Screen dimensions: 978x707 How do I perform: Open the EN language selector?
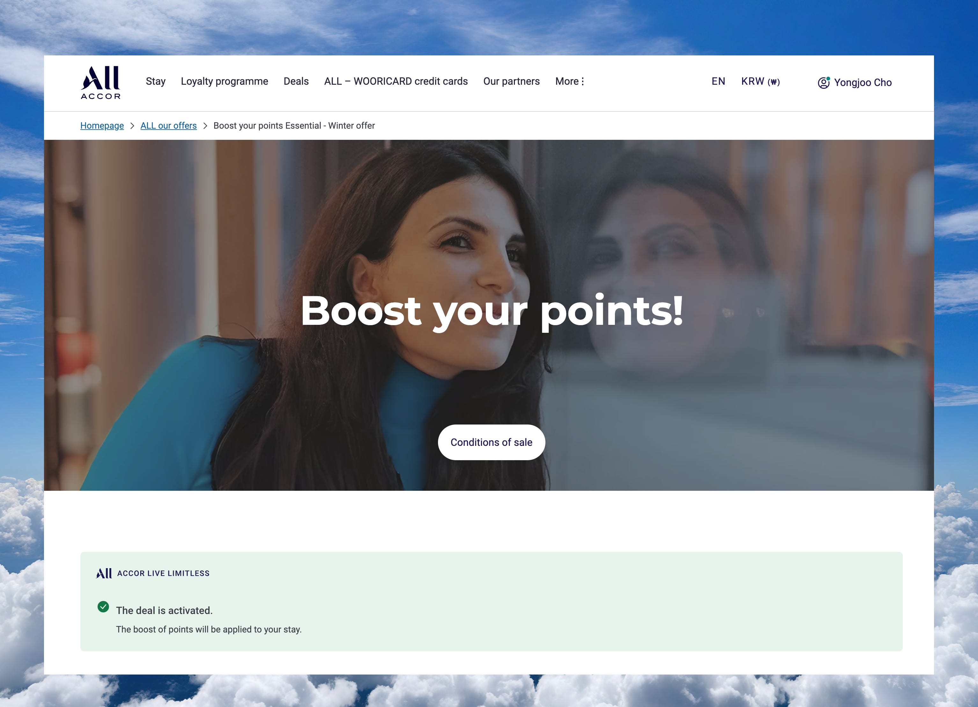coord(718,82)
